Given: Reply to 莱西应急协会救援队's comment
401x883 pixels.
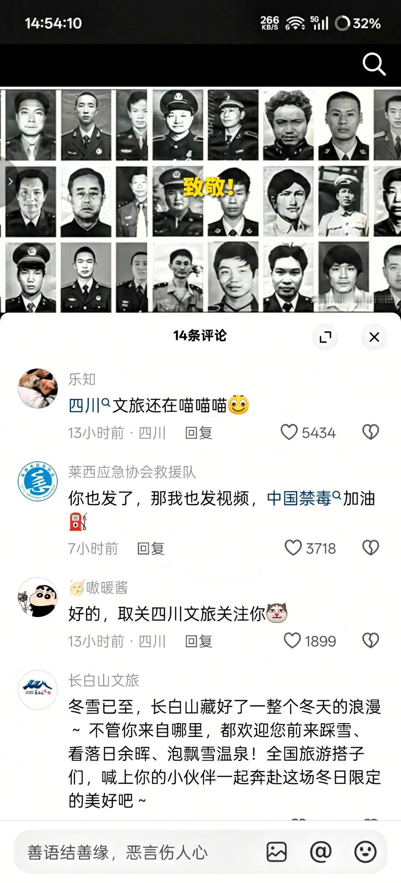Looking at the screenshot, I should point(151,548).
